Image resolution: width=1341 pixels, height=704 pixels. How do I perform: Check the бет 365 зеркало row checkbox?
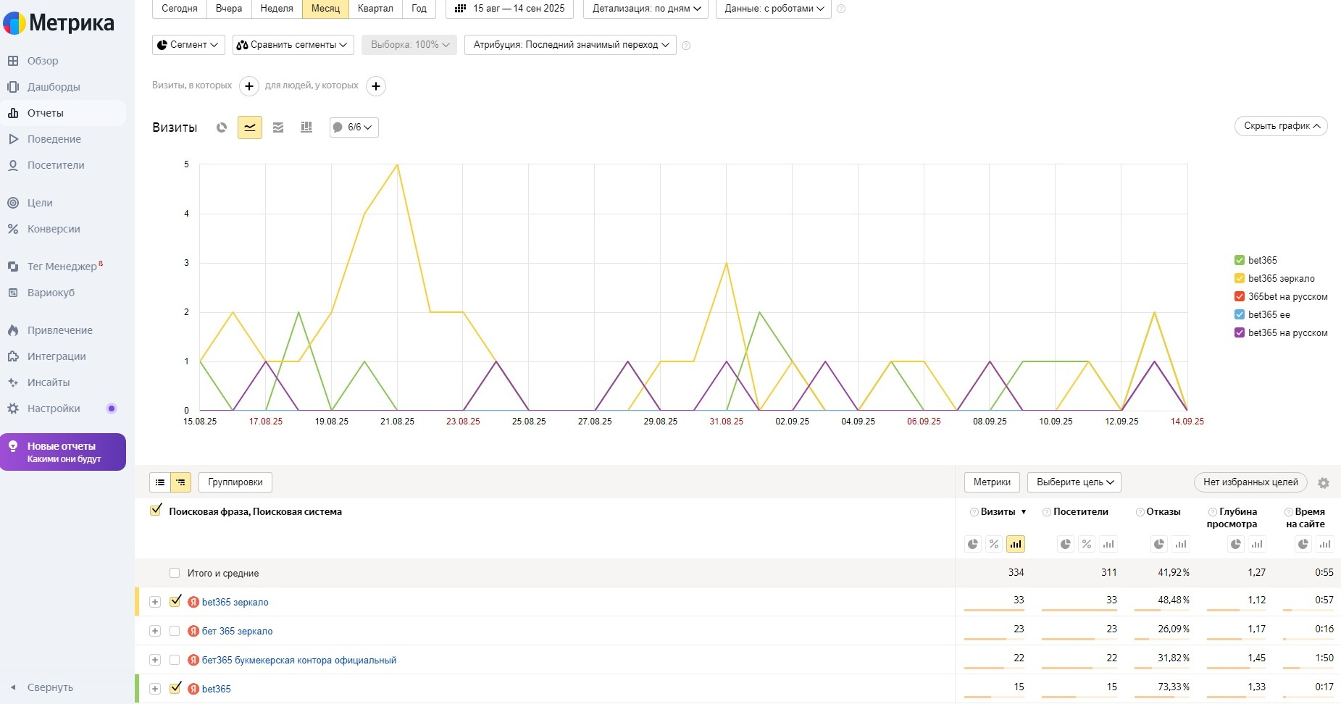(175, 631)
